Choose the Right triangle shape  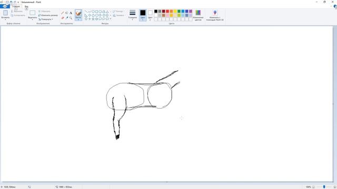(86, 15)
